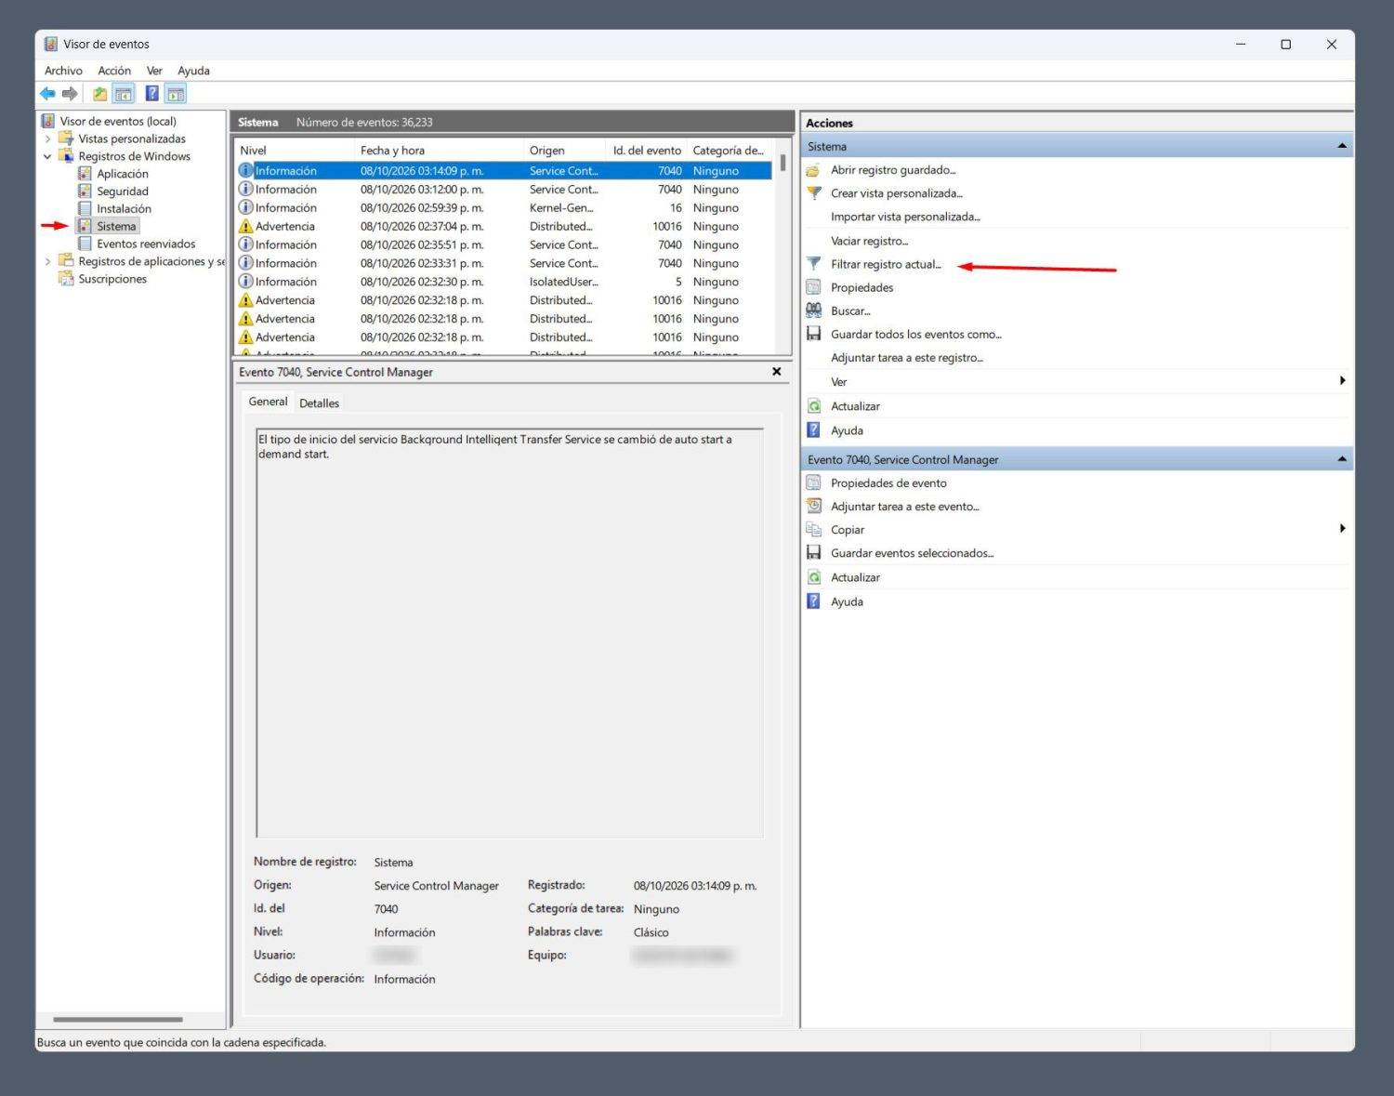Click 'Importar vista personalizada...' action
This screenshot has height=1096, width=1394.
pyautogui.click(x=905, y=217)
